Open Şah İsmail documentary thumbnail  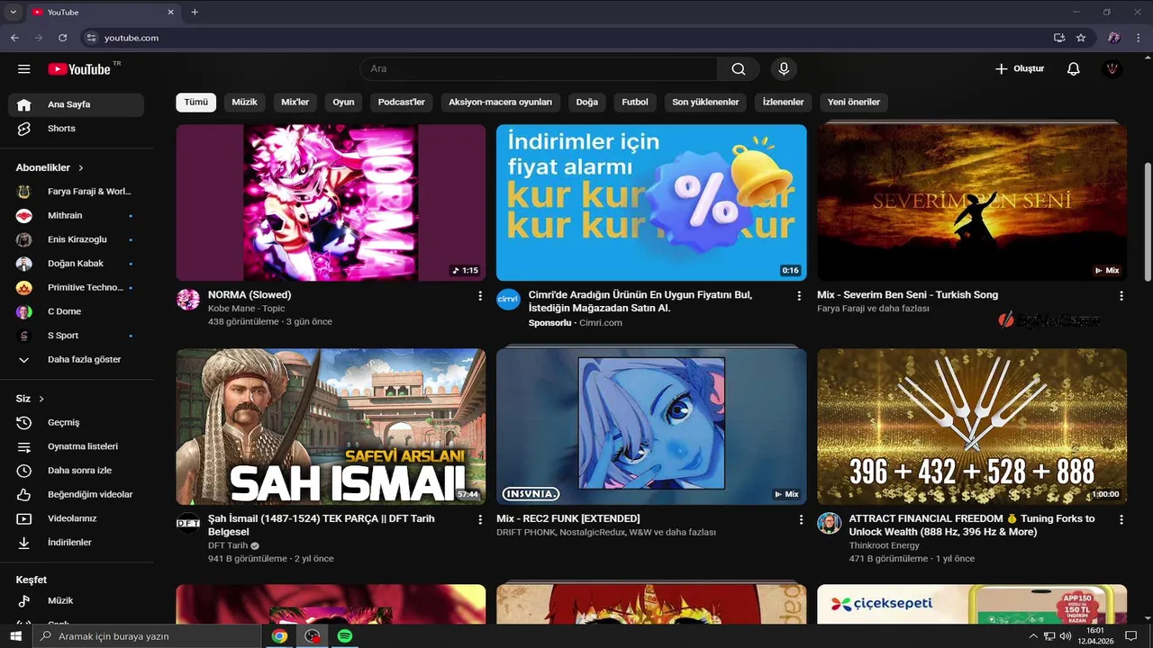point(331,427)
